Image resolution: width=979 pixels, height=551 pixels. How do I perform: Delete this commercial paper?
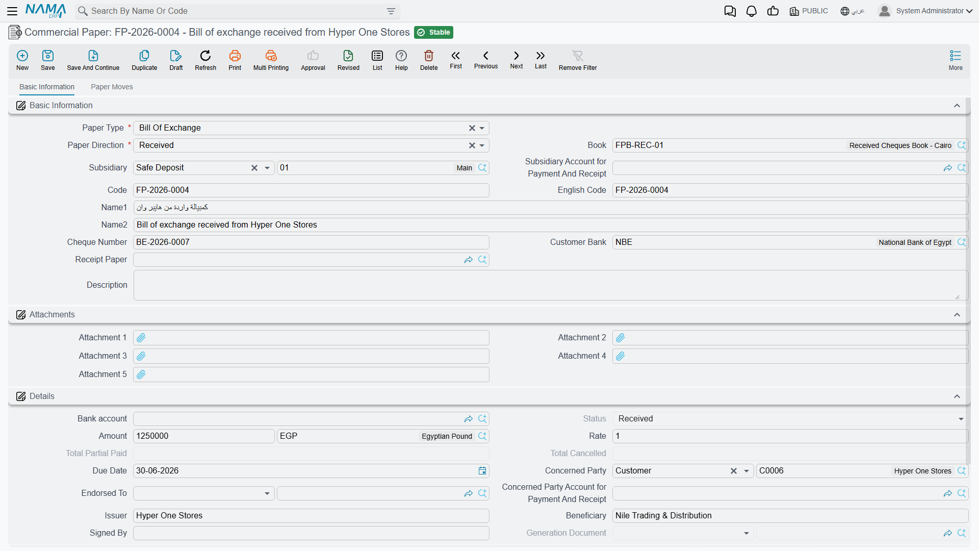[x=429, y=60]
